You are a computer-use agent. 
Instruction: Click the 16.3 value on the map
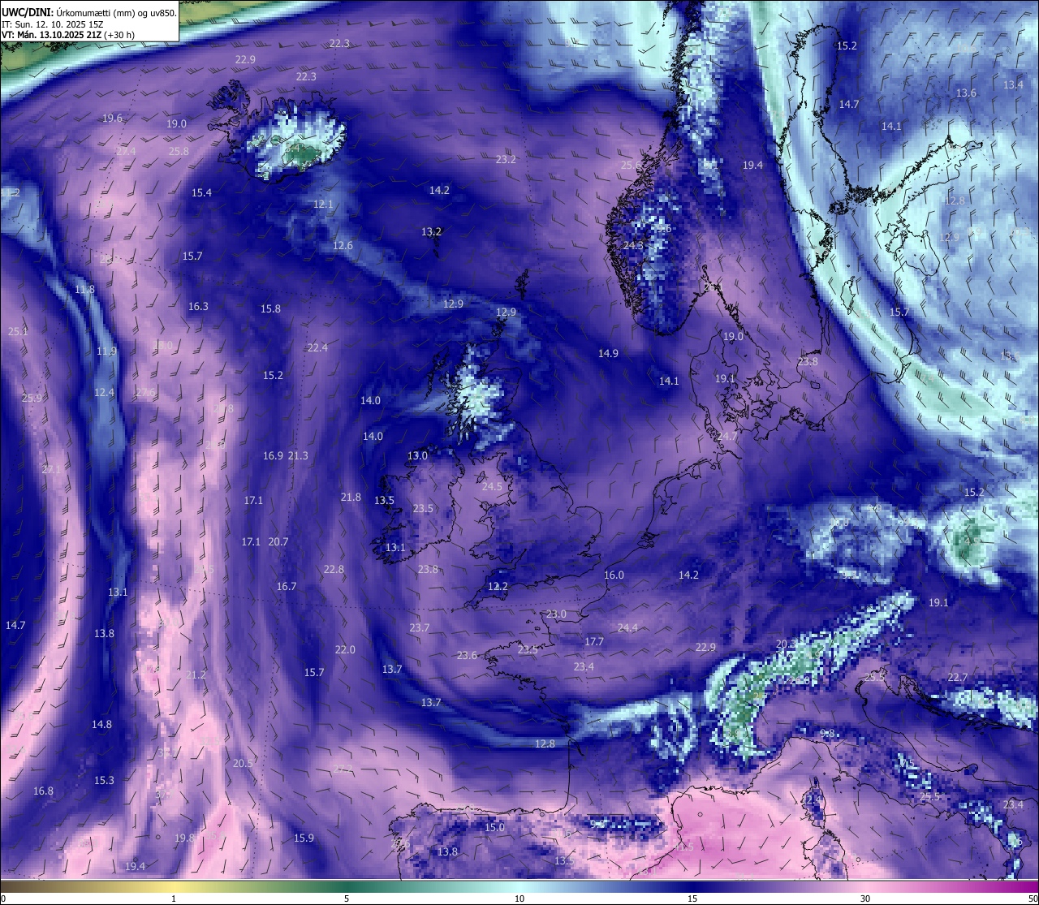(x=198, y=307)
